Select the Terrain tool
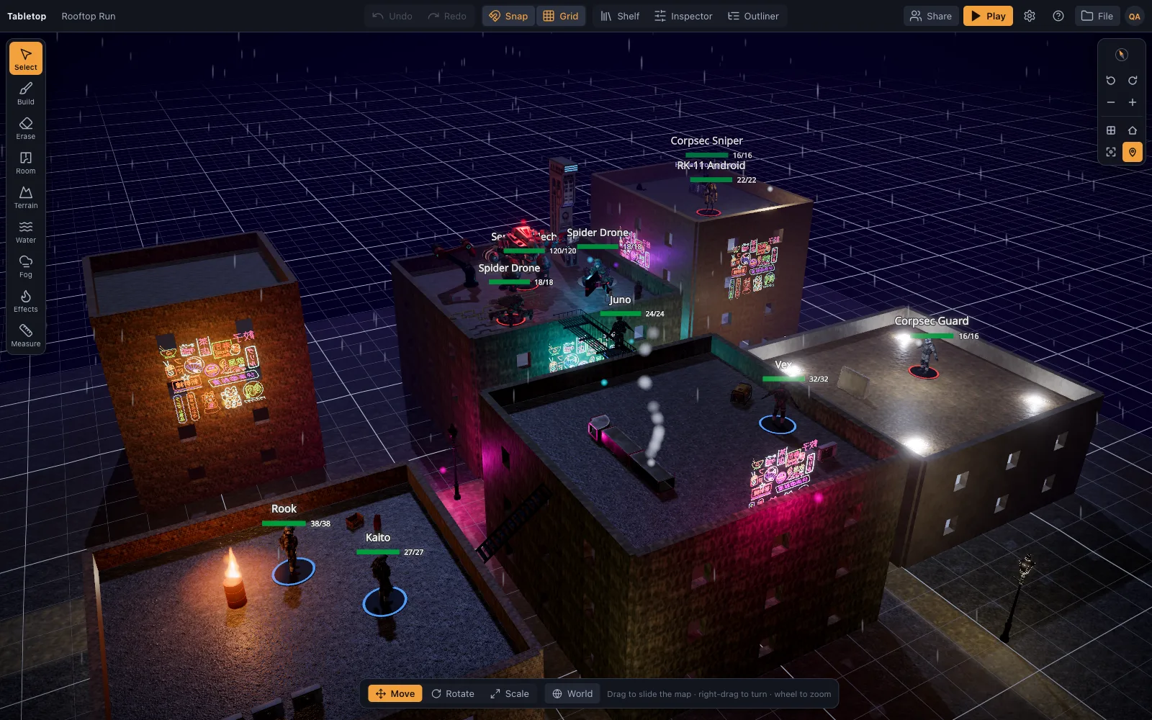The width and height of the screenshot is (1152, 720). coord(26,197)
